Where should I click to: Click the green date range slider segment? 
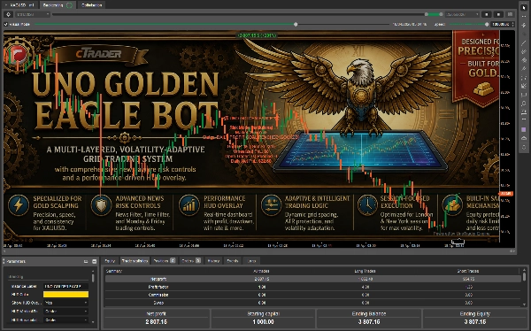(434, 14)
